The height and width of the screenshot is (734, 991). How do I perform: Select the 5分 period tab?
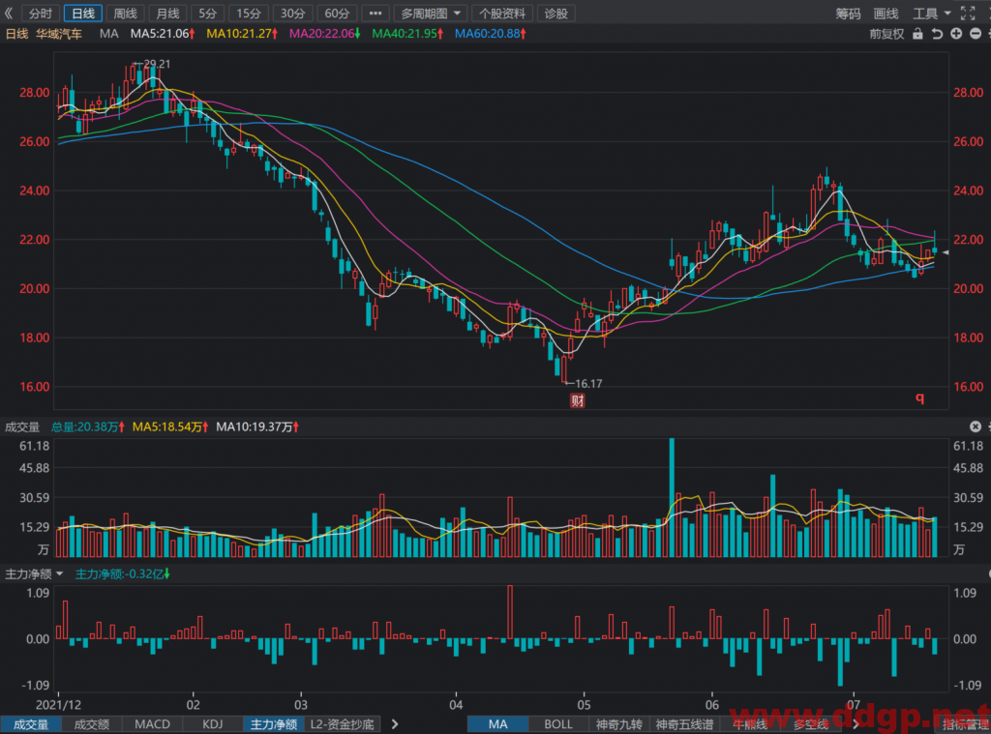point(207,14)
